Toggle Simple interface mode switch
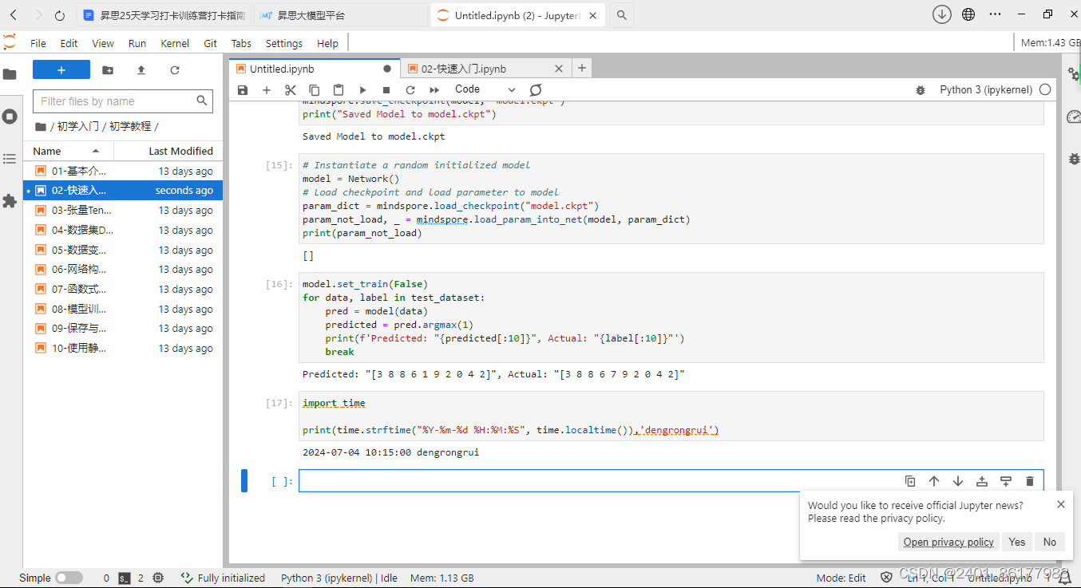1081x588 pixels. [69, 578]
